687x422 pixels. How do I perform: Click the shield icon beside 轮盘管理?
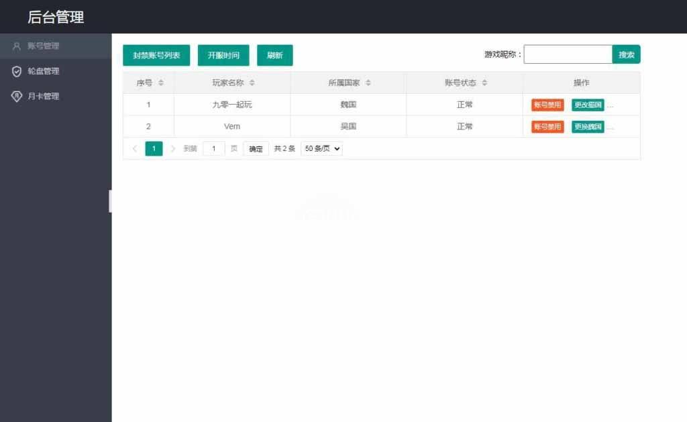tap(17, 71)
